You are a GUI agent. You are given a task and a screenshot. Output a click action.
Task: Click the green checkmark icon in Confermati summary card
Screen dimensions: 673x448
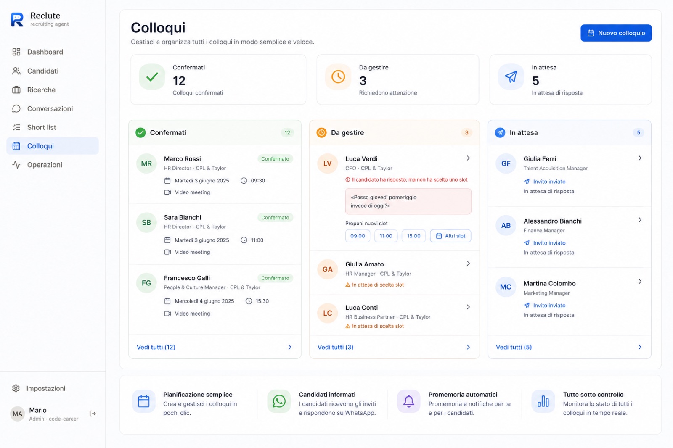pyautogui.click(x=152, y=77)
